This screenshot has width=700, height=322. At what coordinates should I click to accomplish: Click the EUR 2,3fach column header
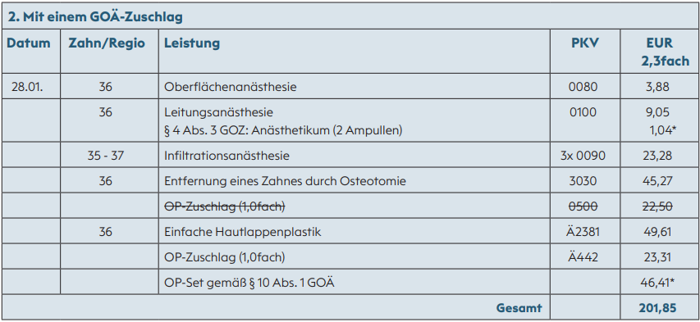[x=659, y=52]
